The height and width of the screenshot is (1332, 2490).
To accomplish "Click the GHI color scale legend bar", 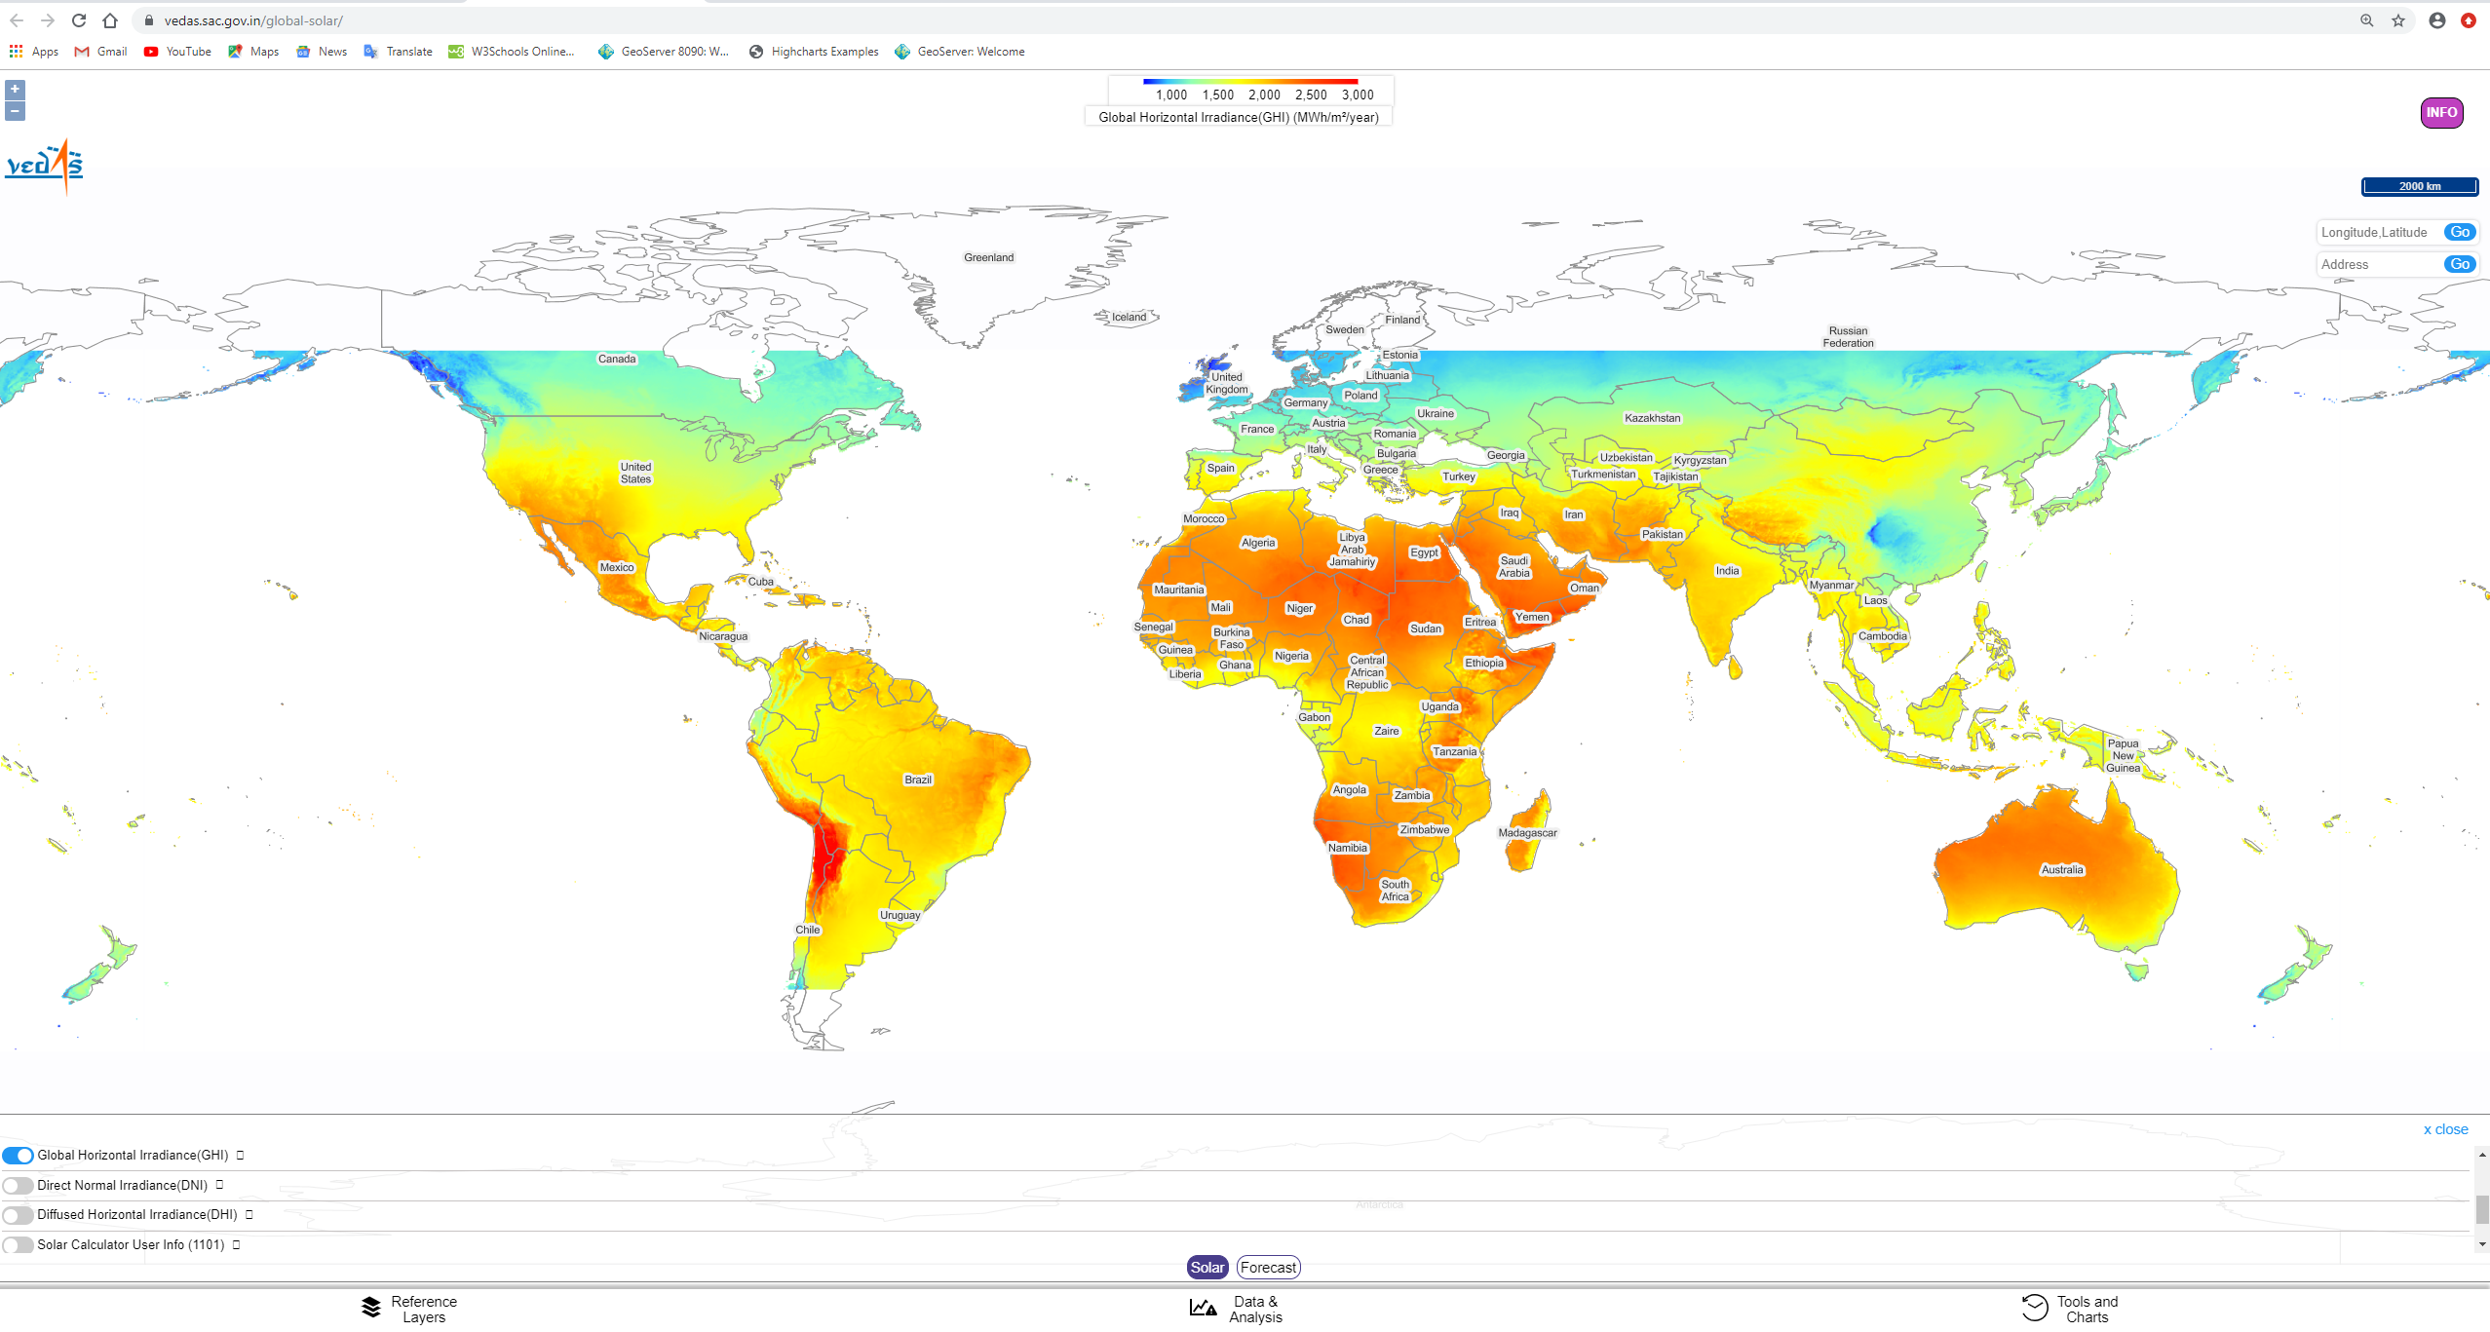I will coord(1250,81).
